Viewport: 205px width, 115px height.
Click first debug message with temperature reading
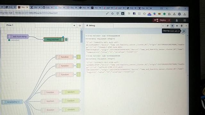pos(135,47)
